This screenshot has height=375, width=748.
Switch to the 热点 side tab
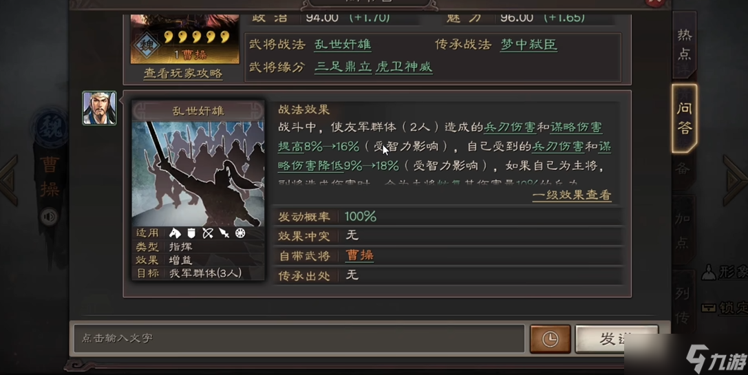[685, 45]
